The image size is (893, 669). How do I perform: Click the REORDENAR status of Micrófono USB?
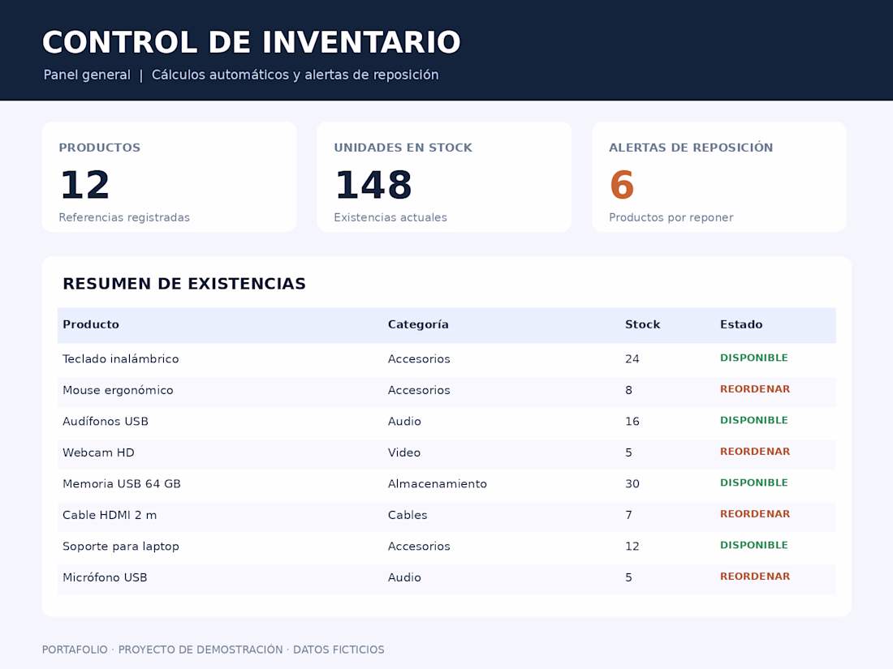point(755,577)
